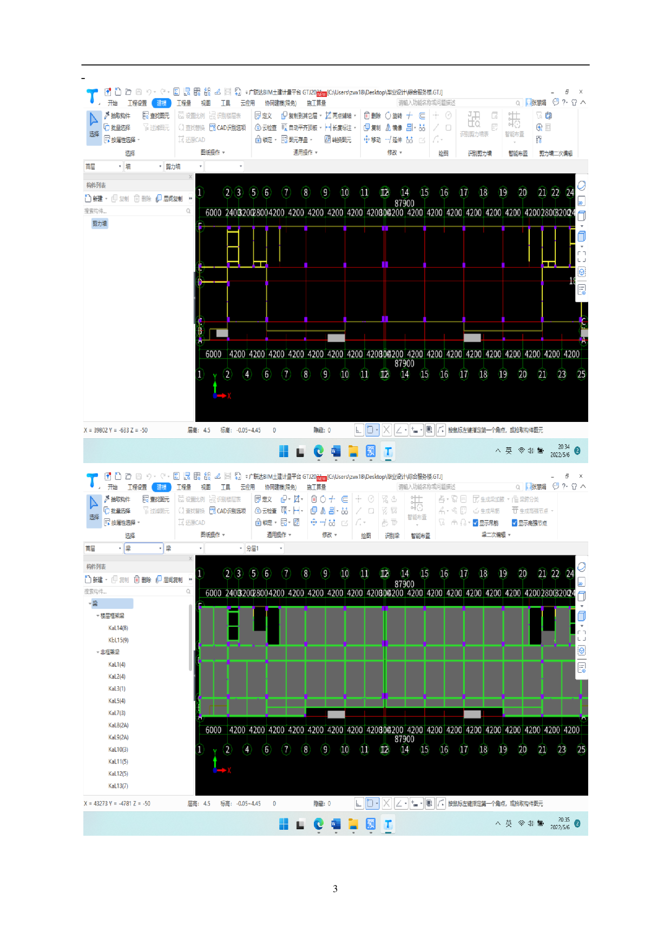Collapse the 非框架梁 tree group
671x950 pixels.
point(98,653)
